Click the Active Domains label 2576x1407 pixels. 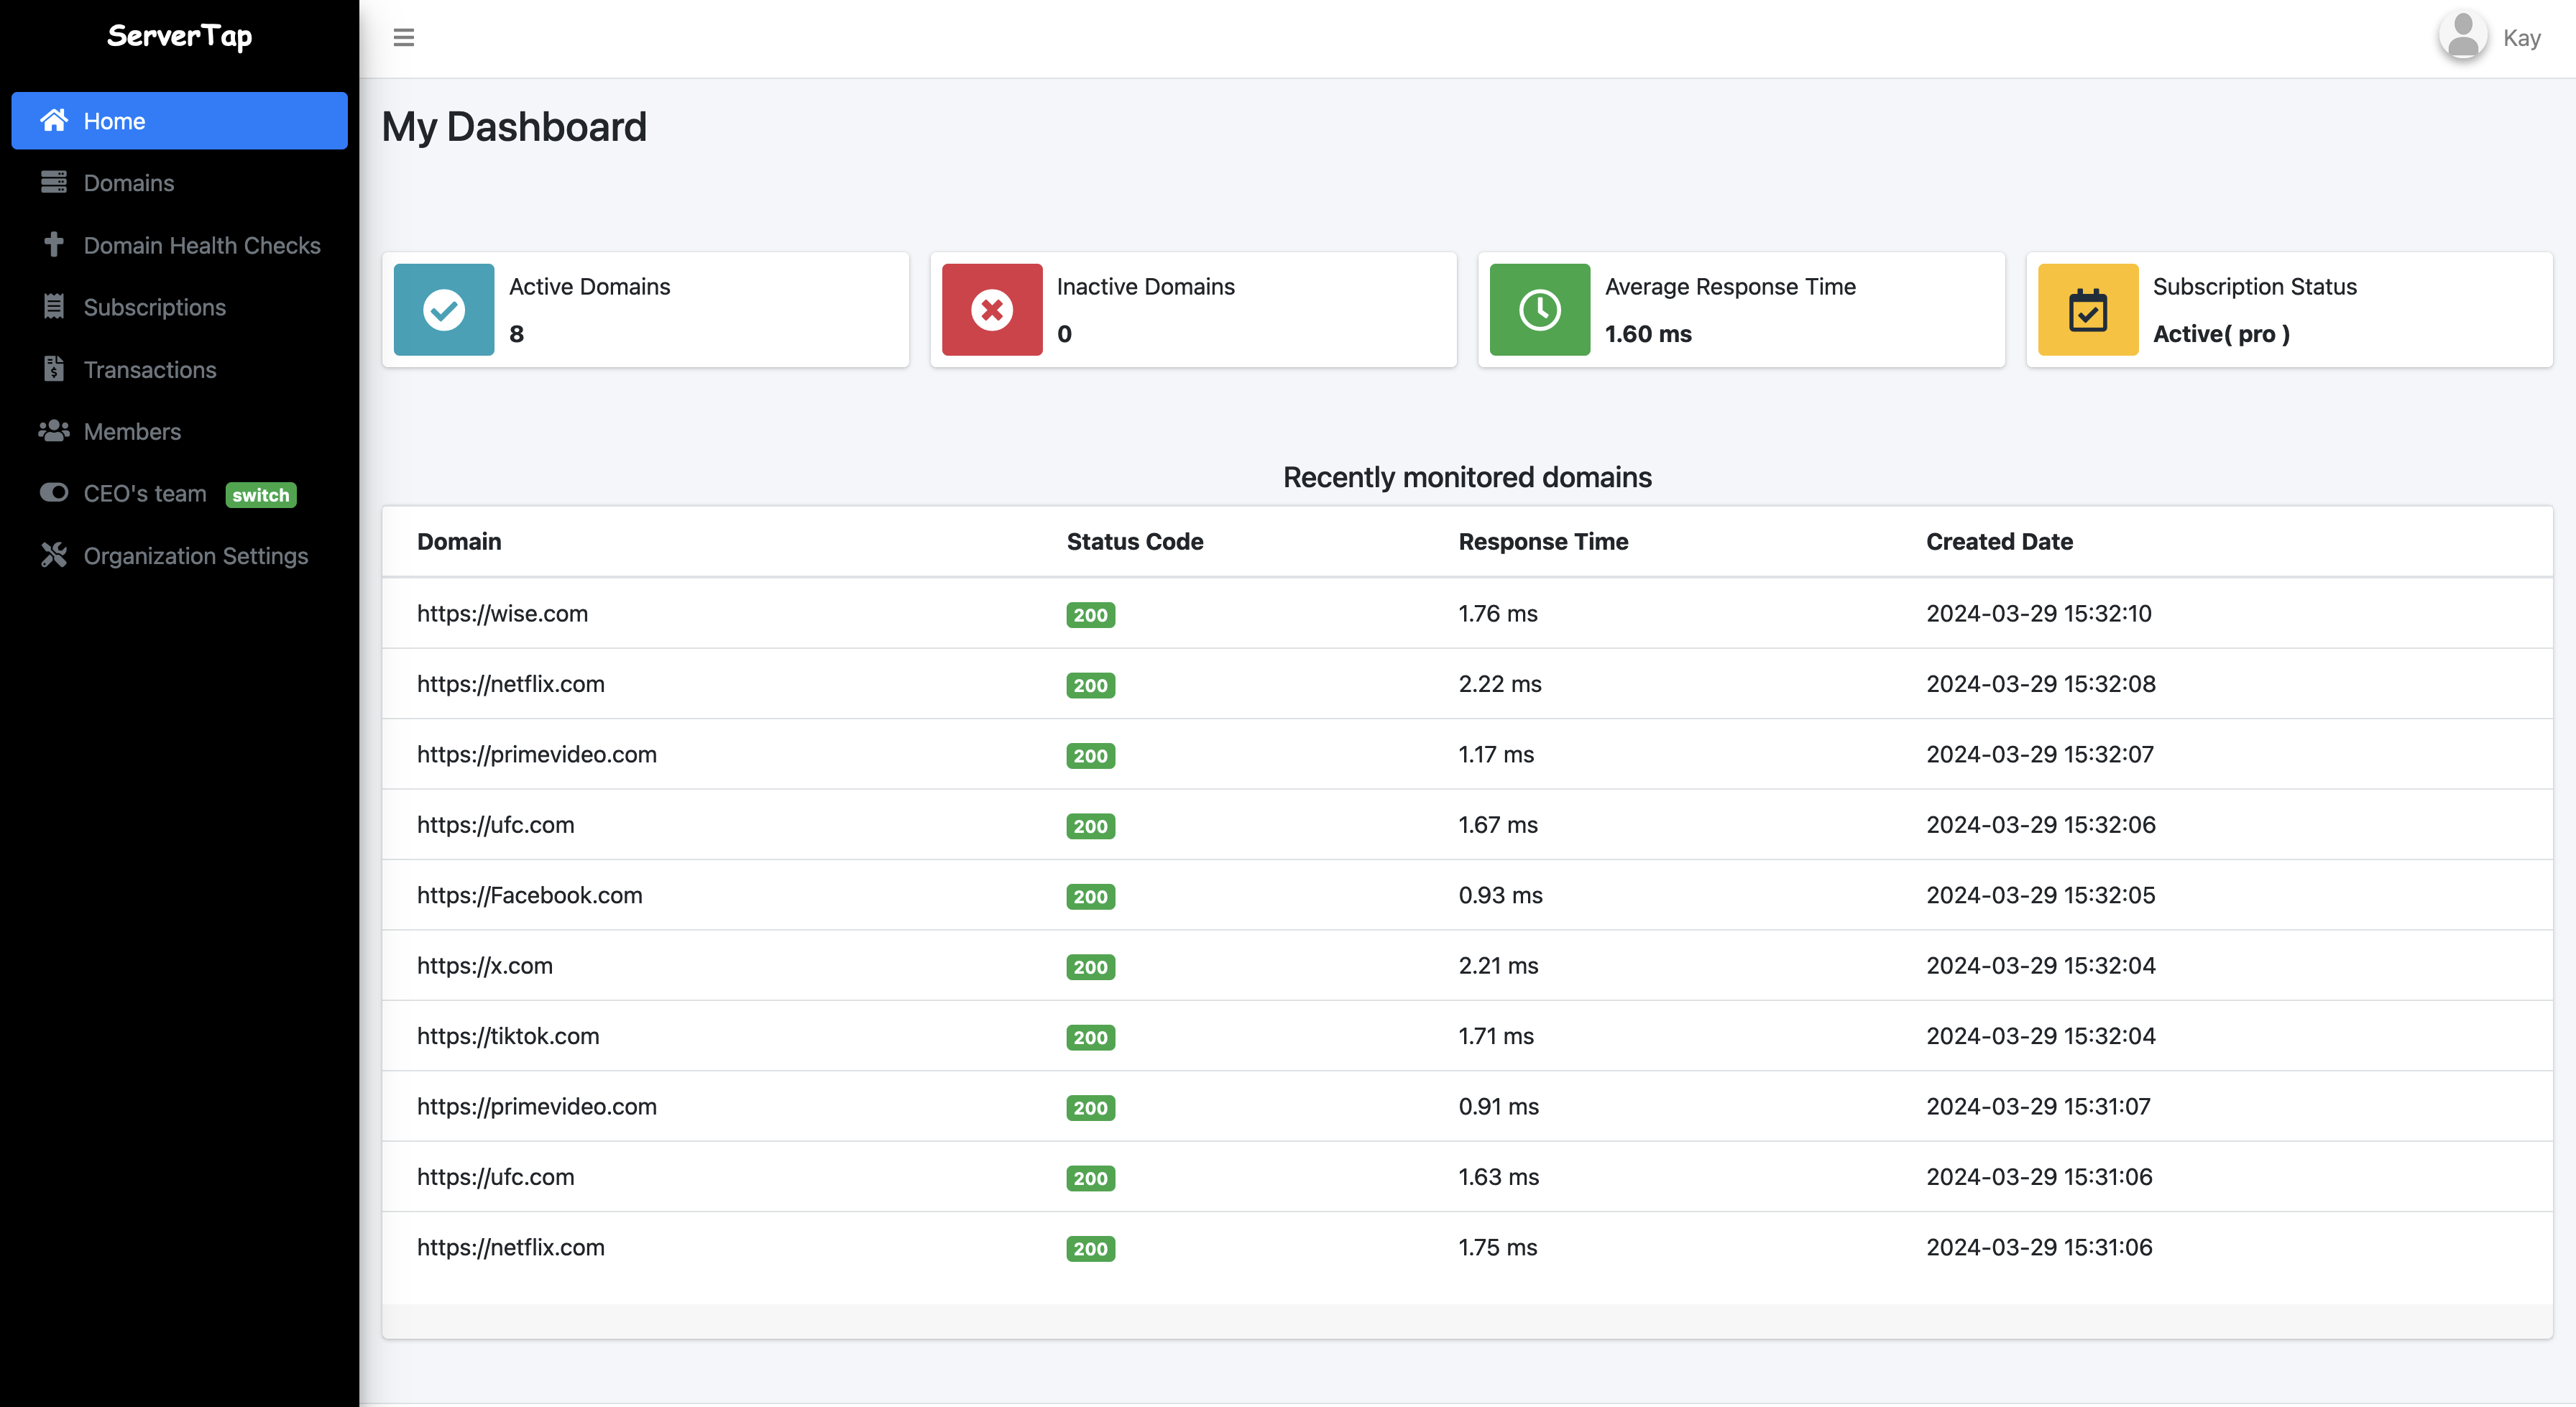click(x=590, y=286)
